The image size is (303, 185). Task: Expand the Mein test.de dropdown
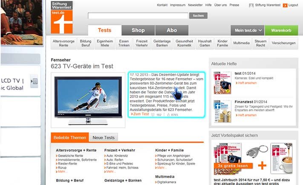(x=247, y=31)
